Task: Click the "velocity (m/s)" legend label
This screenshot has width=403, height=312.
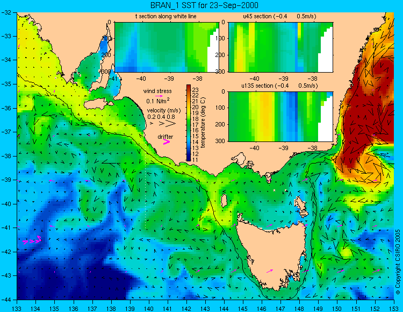Action: click(x=164, y=111)
